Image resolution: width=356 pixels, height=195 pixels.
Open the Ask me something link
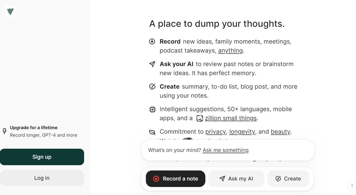pos(225,150)
